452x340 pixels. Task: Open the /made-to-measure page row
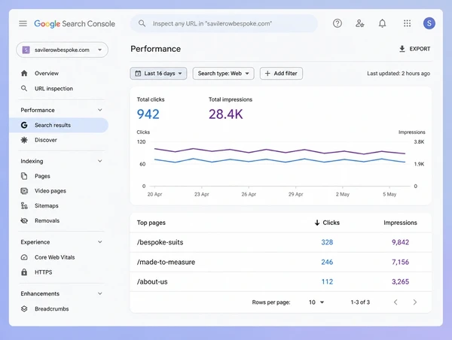(280, 262)
